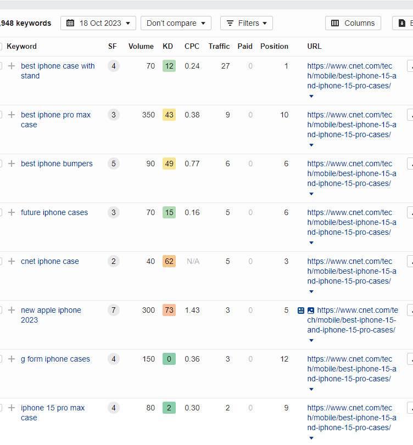Open keyword 'best iphone bumpers'
The width and height of the screenshot is (413, 445).
click(57, 164)
